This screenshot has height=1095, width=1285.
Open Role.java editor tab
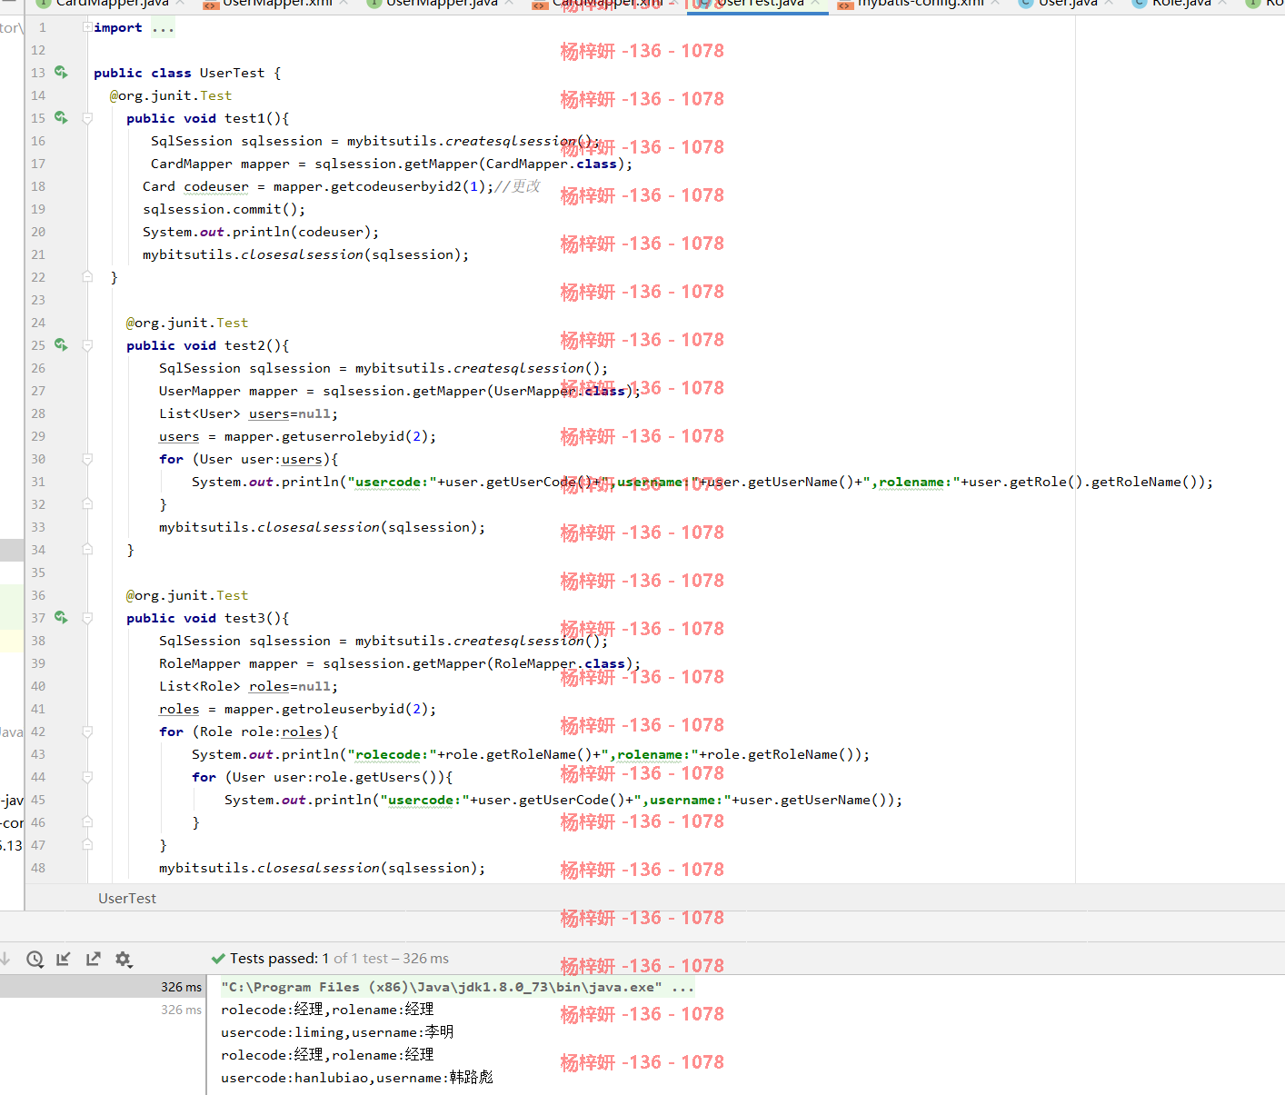[x=1181, y=5]
